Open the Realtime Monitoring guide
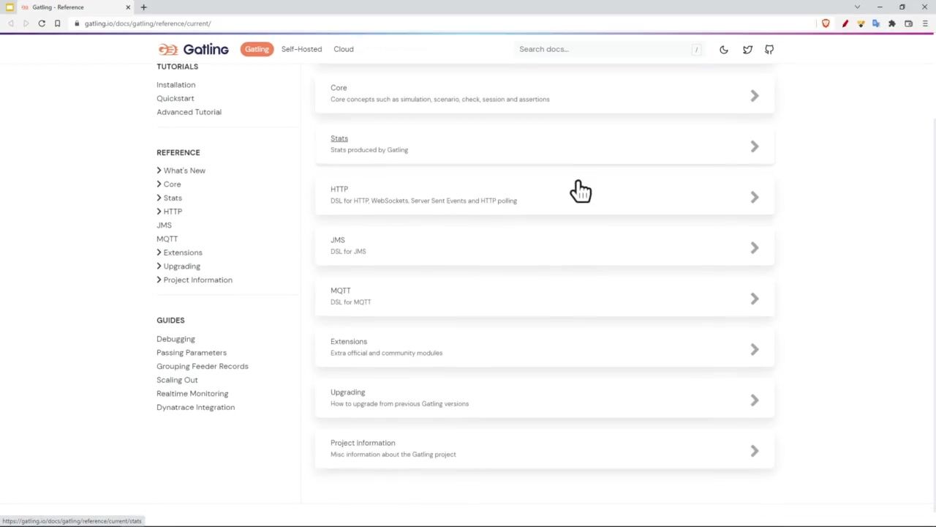936x527 pixels. click(x=192, y=394)
